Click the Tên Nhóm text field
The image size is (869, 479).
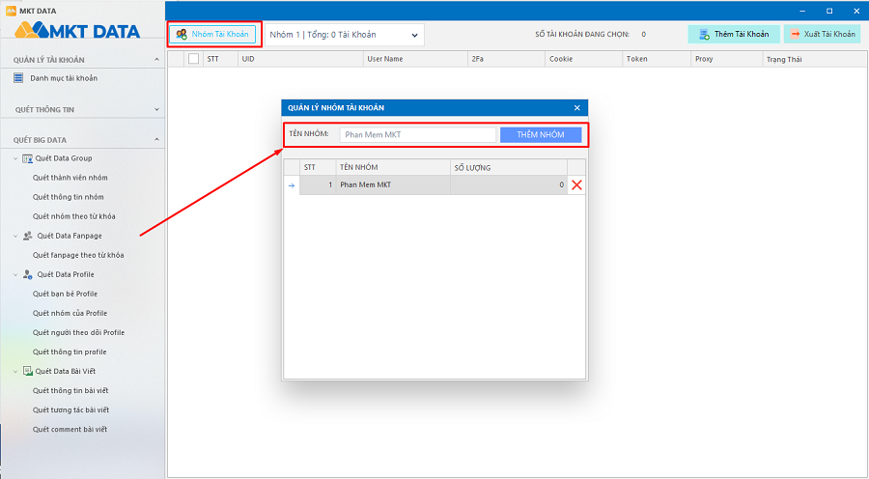point(417,135)
